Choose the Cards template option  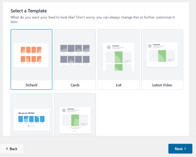(x=75, y=59)
